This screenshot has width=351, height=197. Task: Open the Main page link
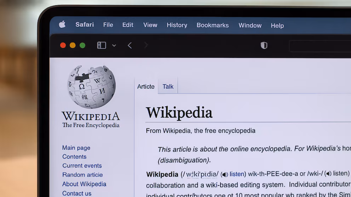pyautogui.click(x=76, y=148)
